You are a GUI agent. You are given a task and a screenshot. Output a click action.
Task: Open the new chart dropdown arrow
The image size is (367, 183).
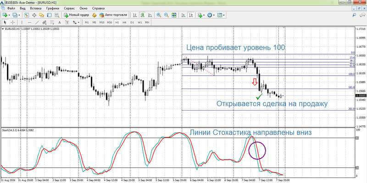[x=9, y=15]
